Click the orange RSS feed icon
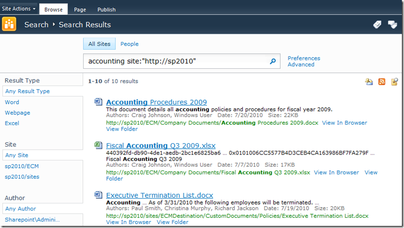 (x=382, y=82)
